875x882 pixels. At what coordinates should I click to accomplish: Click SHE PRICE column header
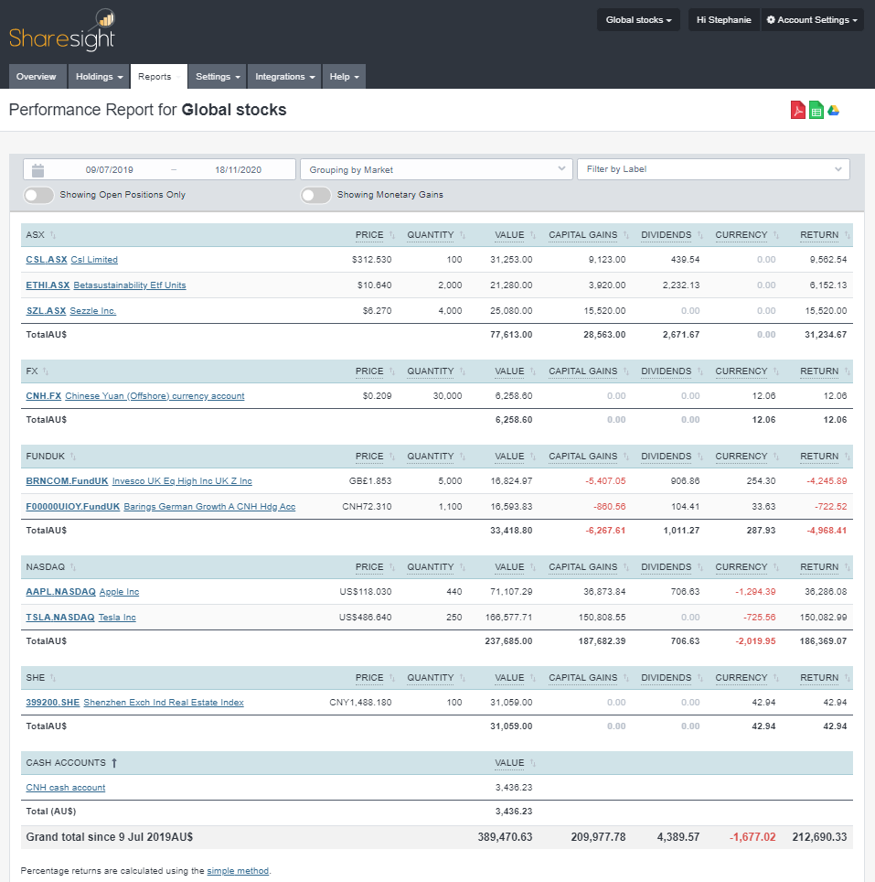pyautogui.click(x=369, y=678)
